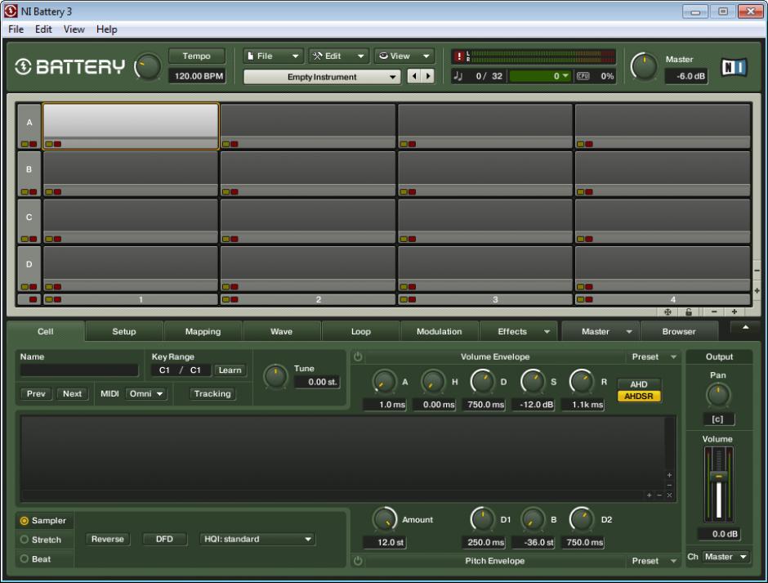The height and width of the screenshot is (583, 768).
Task: Click the 120.00 BPM tempo field
Action: tap(199, 76)
